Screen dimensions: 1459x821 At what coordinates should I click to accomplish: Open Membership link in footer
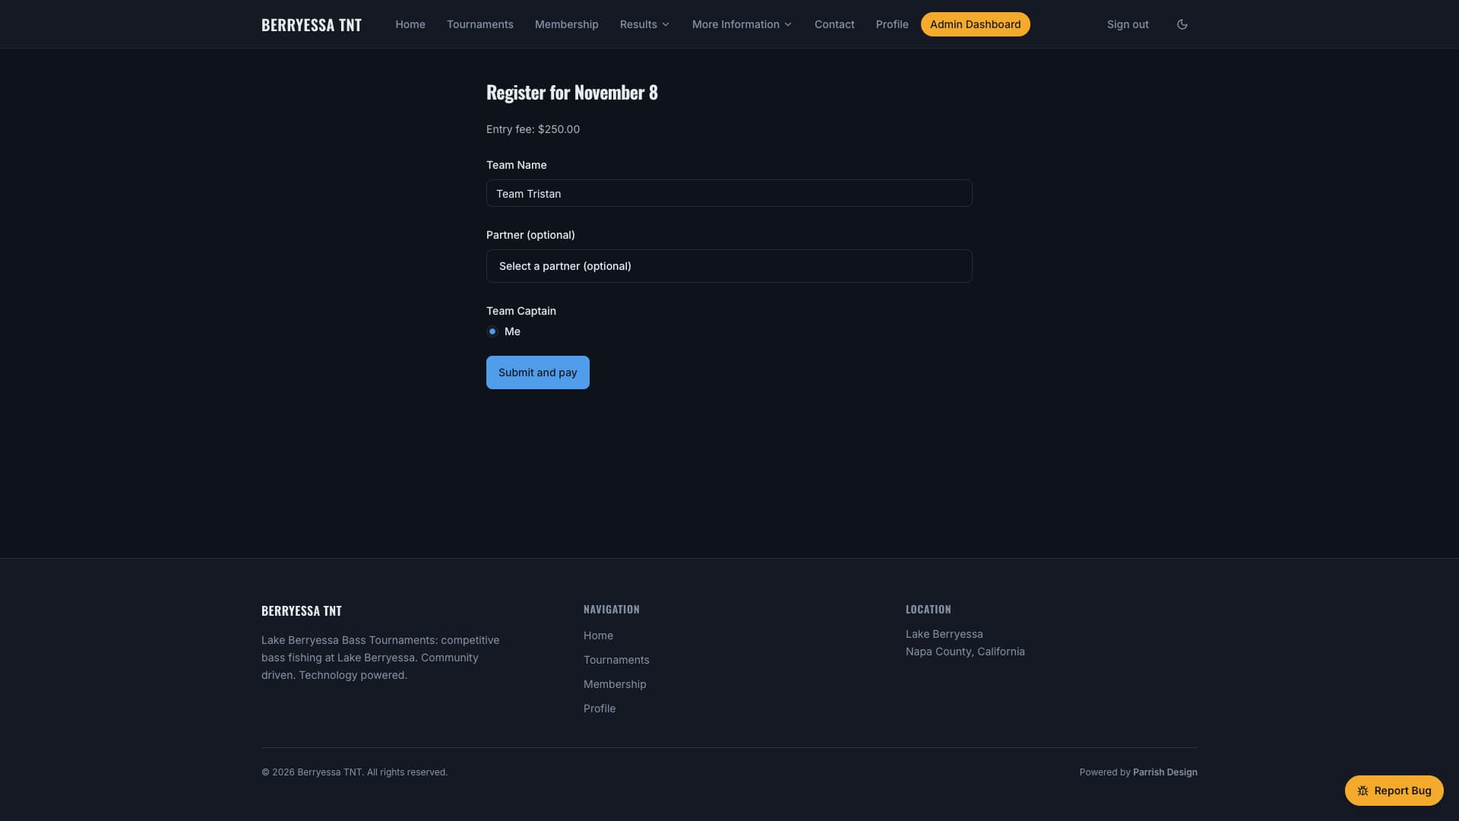pos(615,684)
